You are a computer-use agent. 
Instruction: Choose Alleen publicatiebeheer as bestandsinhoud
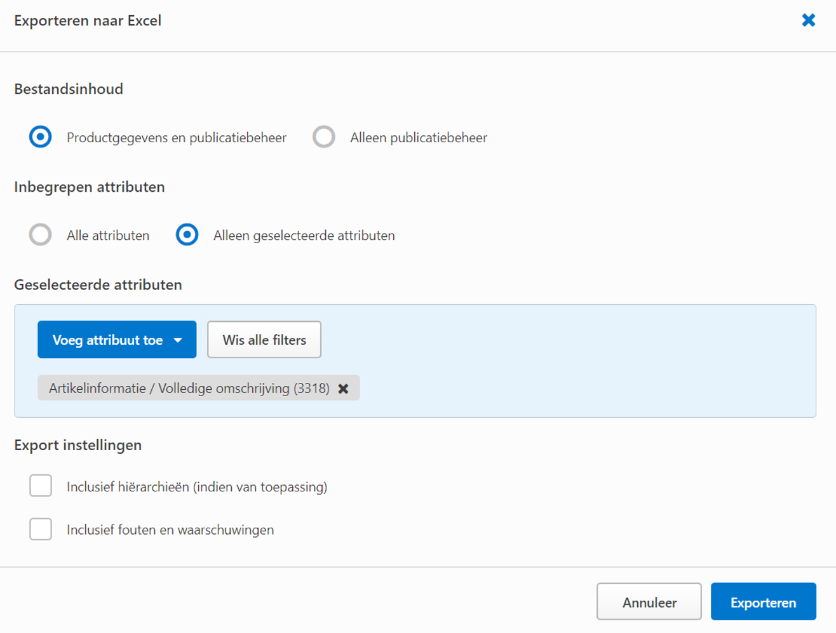[x=324, y=137]
